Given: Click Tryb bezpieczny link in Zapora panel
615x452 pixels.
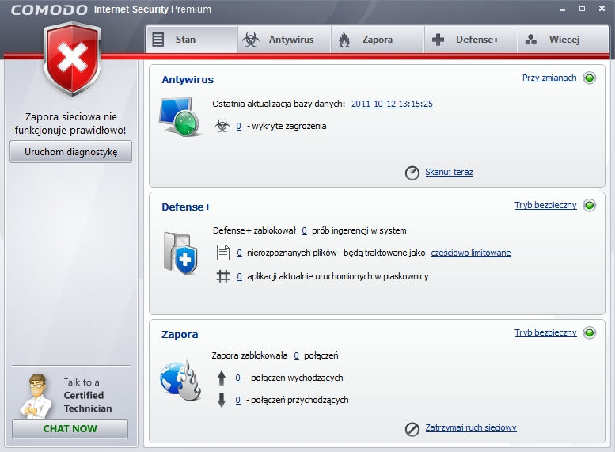Looking at the screenshot, I should [x=545, y=332].
